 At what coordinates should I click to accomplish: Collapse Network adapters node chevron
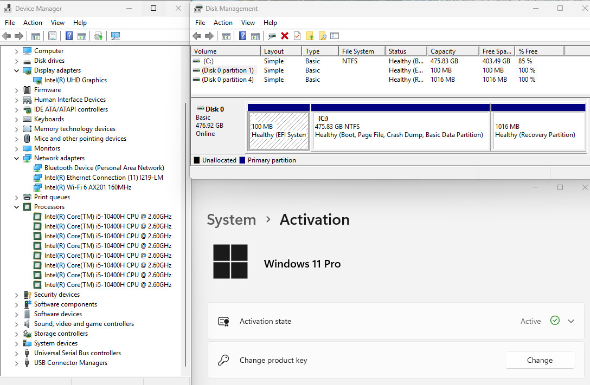tap(17, 159)
